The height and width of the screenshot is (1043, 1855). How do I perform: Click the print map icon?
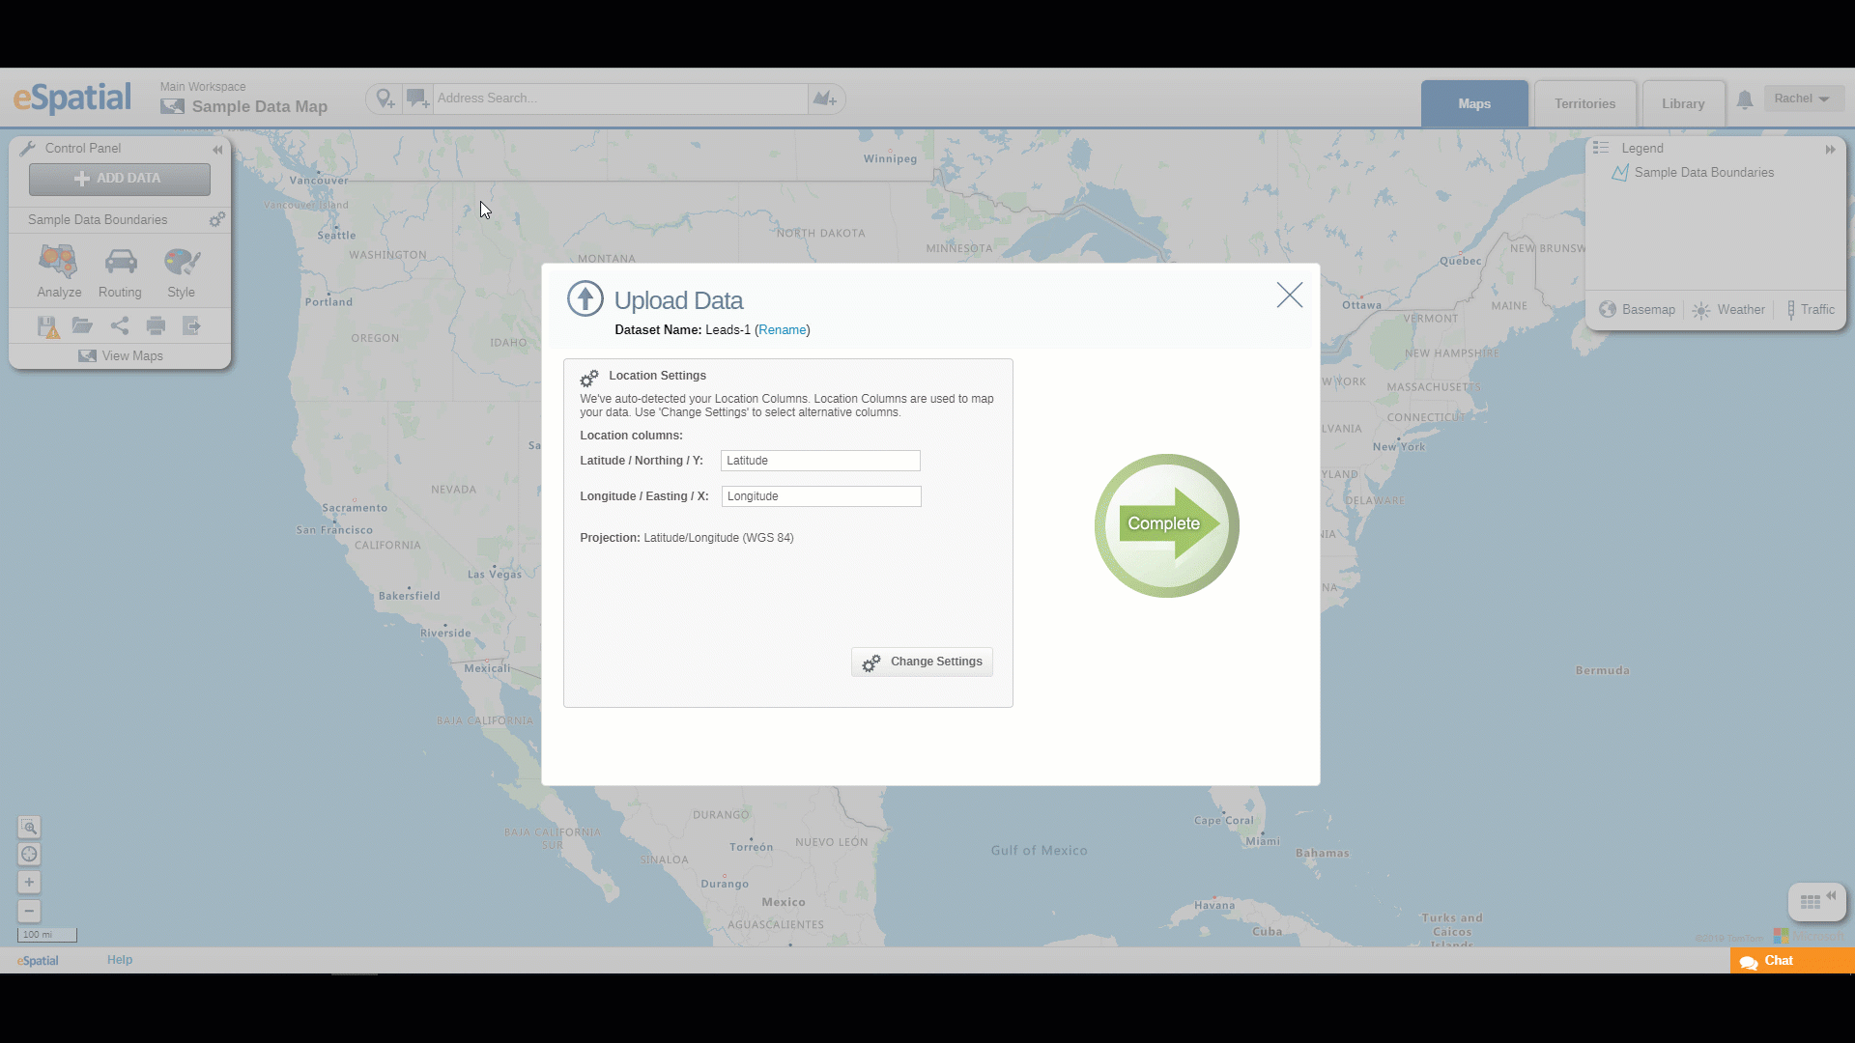tap(156, 325)
